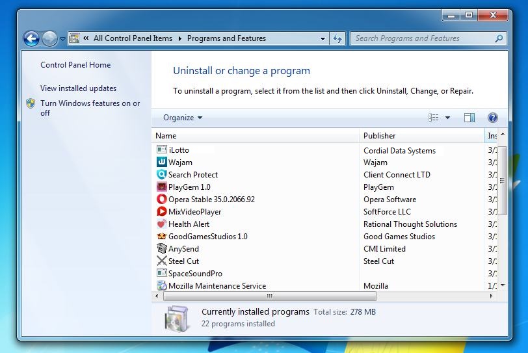Click the search magnifier icon

pyautogui.click(x=499, y=38)
